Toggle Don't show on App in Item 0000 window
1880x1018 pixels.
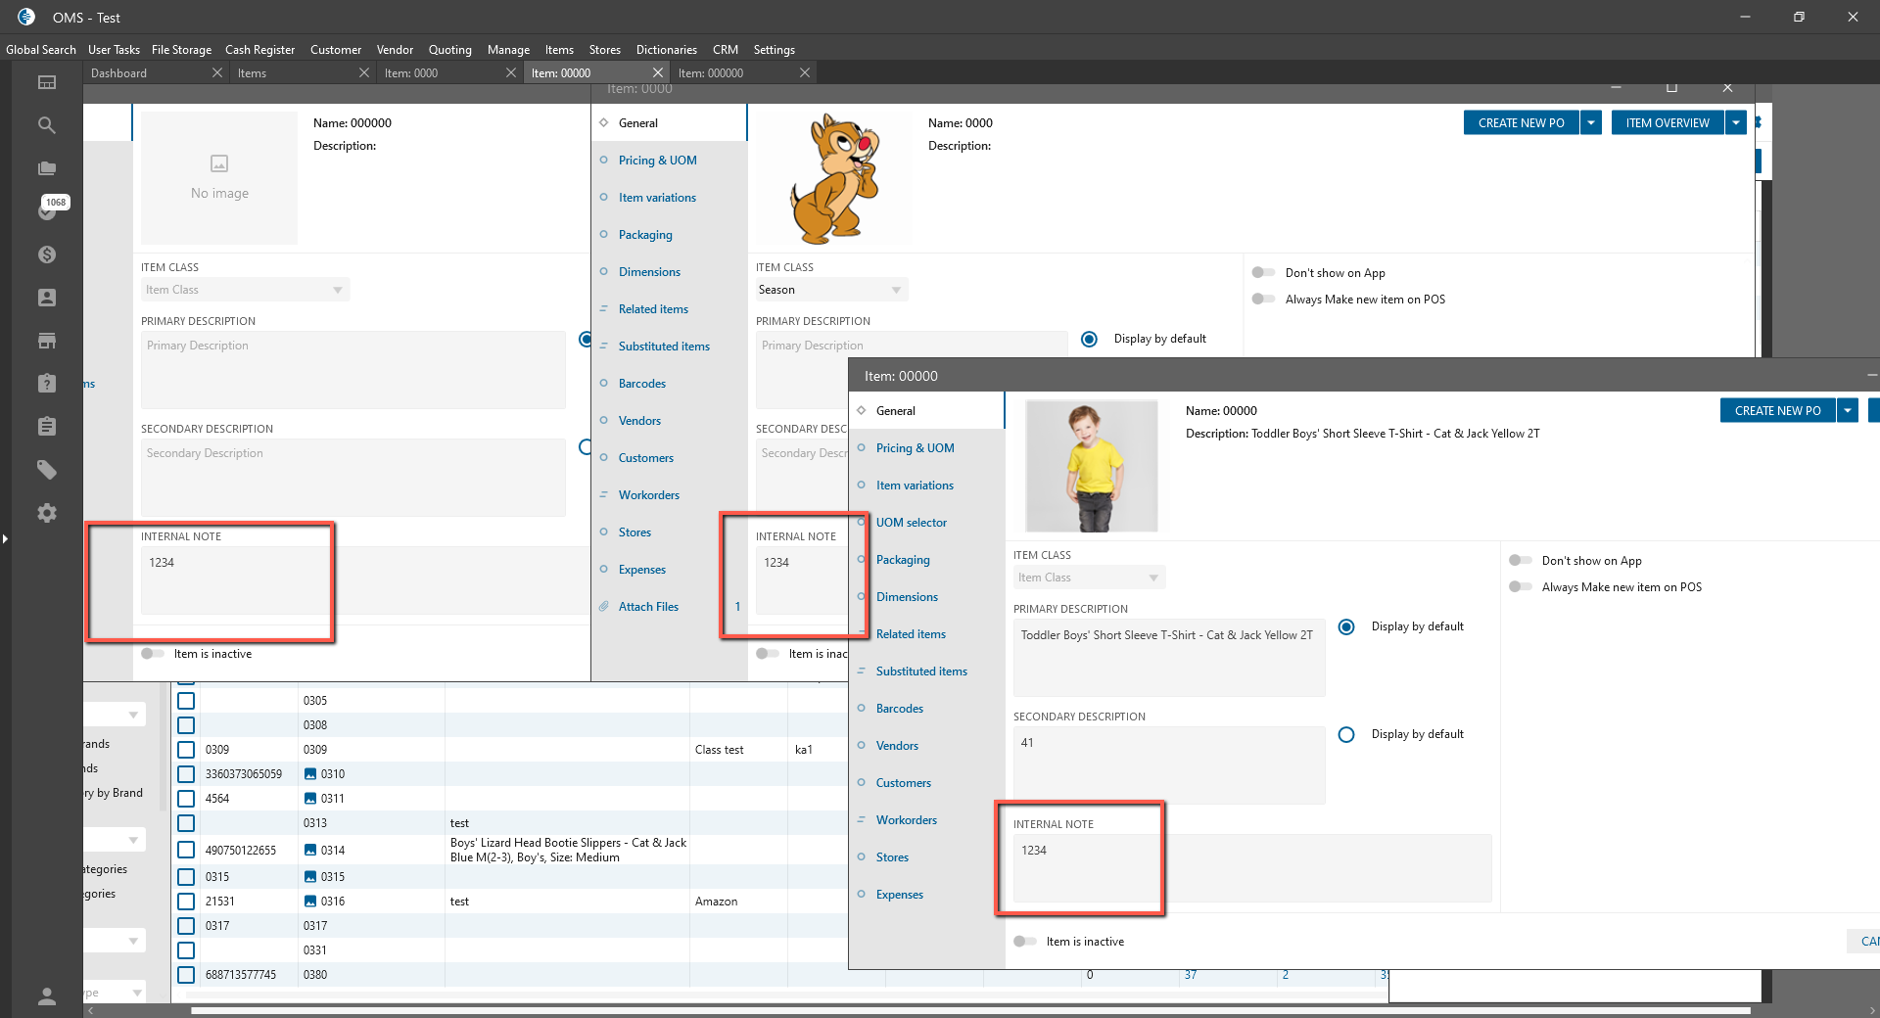1263,273
